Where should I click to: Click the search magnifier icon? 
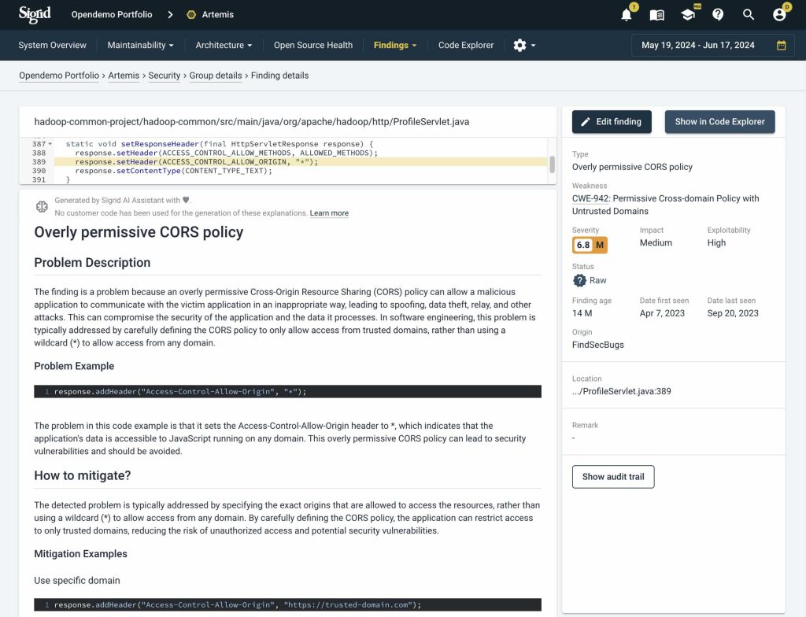click(749, 14)
